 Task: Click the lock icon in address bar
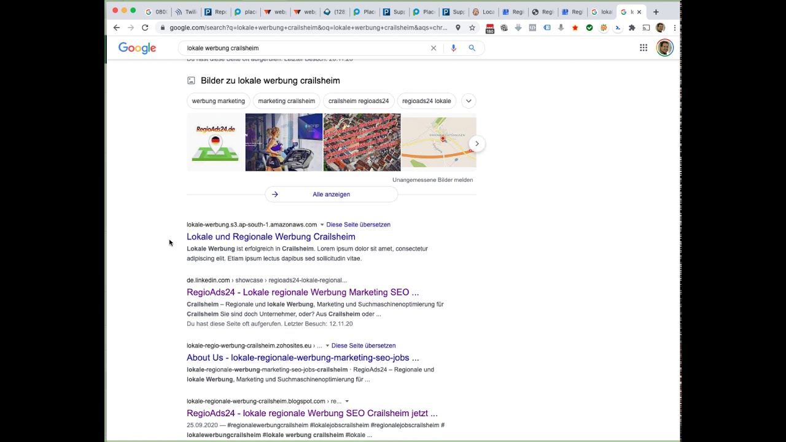coord(163,28)
